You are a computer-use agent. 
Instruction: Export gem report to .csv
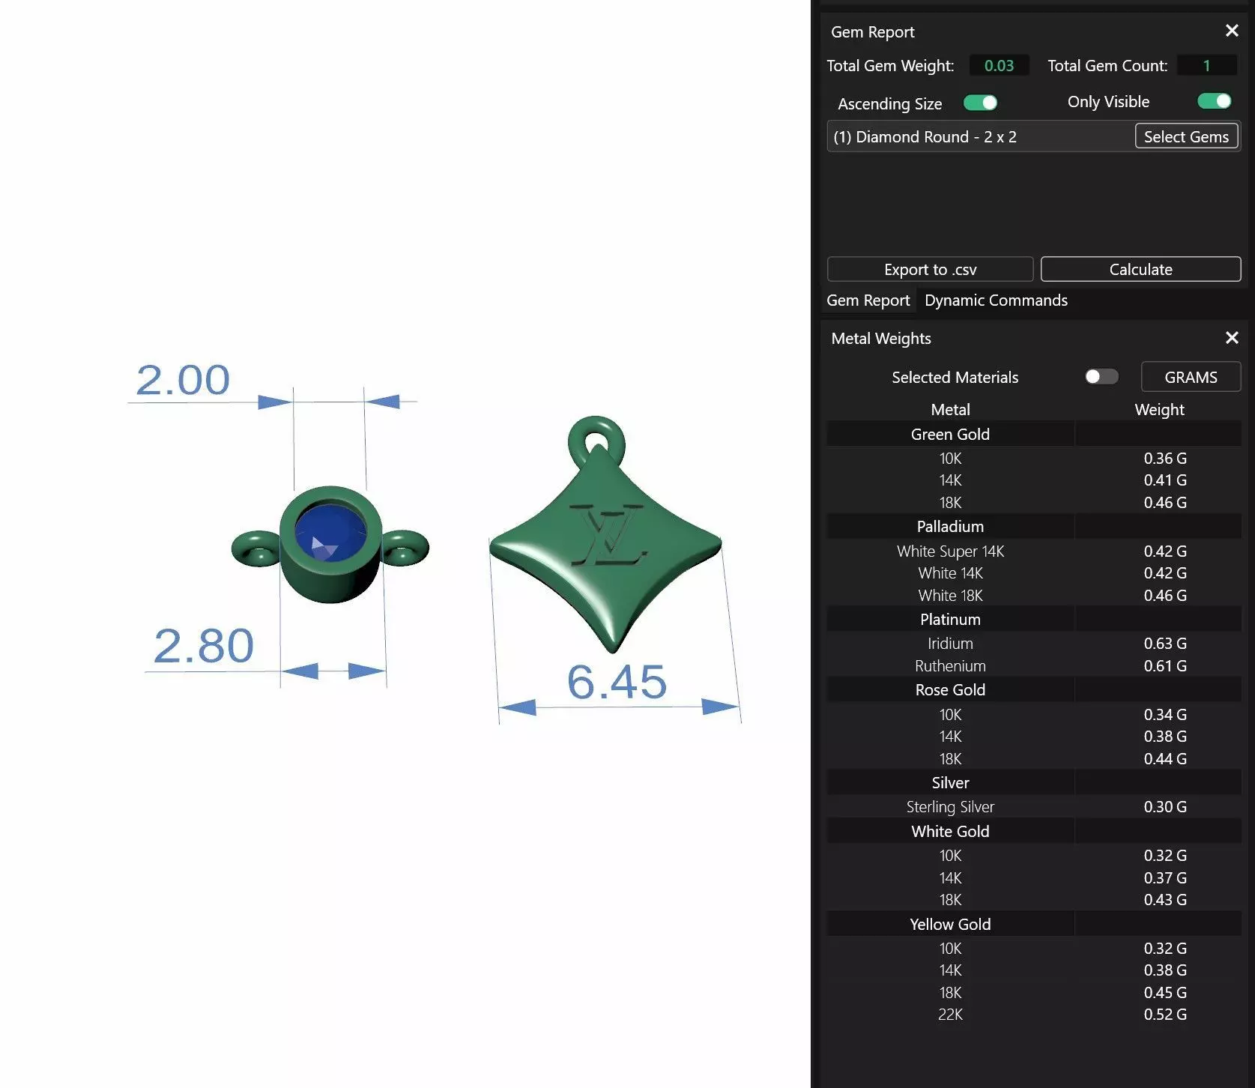pyautogui.click(x=930, y=269)
